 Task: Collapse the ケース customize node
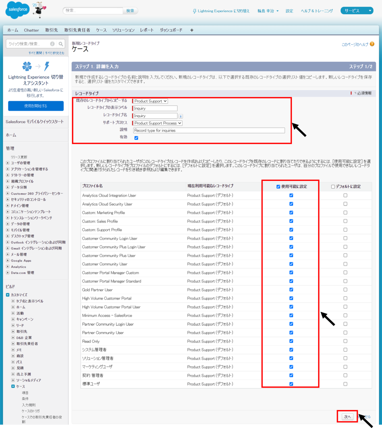pyautogui.click(x=13, y=386)
